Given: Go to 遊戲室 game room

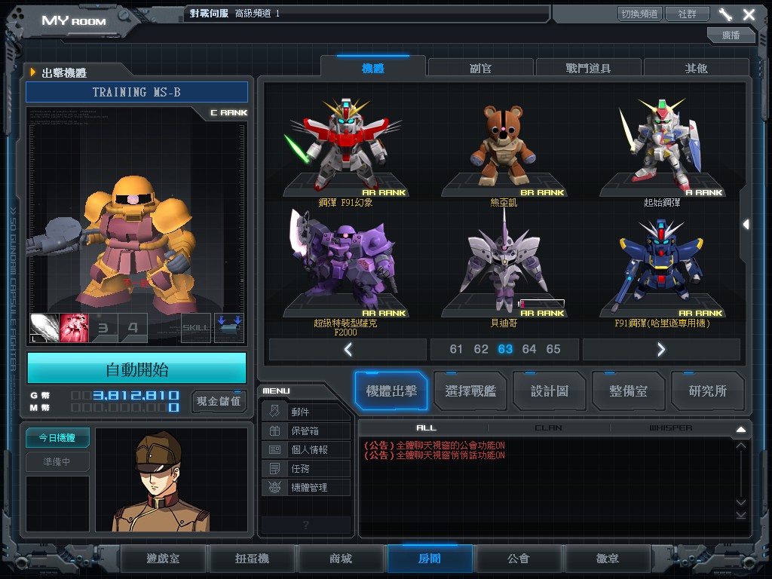Looking at the screenshot, I should pyautogui.click(x=163, y=559).
